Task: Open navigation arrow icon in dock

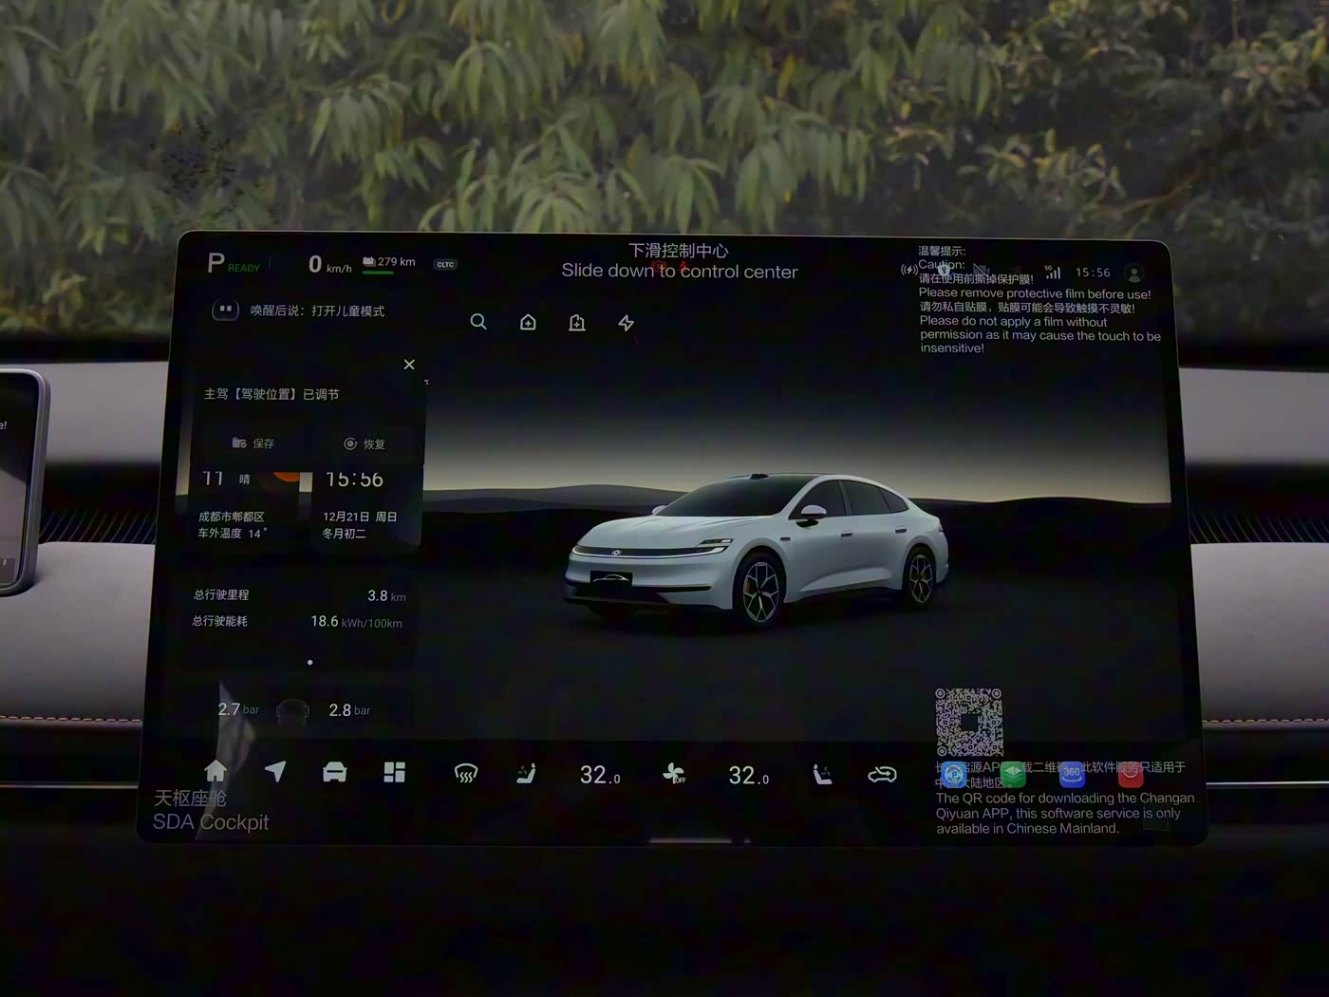Action: 275,771
